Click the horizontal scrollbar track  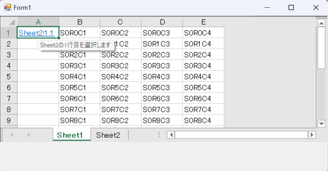241,135
